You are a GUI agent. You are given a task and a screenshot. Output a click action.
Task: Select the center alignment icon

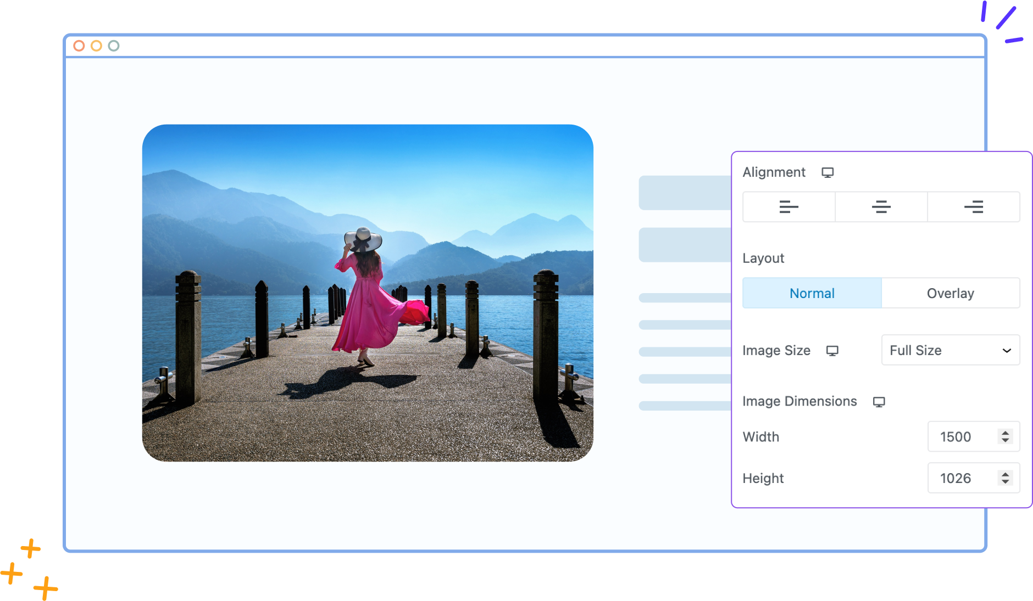tap(881, 207)
